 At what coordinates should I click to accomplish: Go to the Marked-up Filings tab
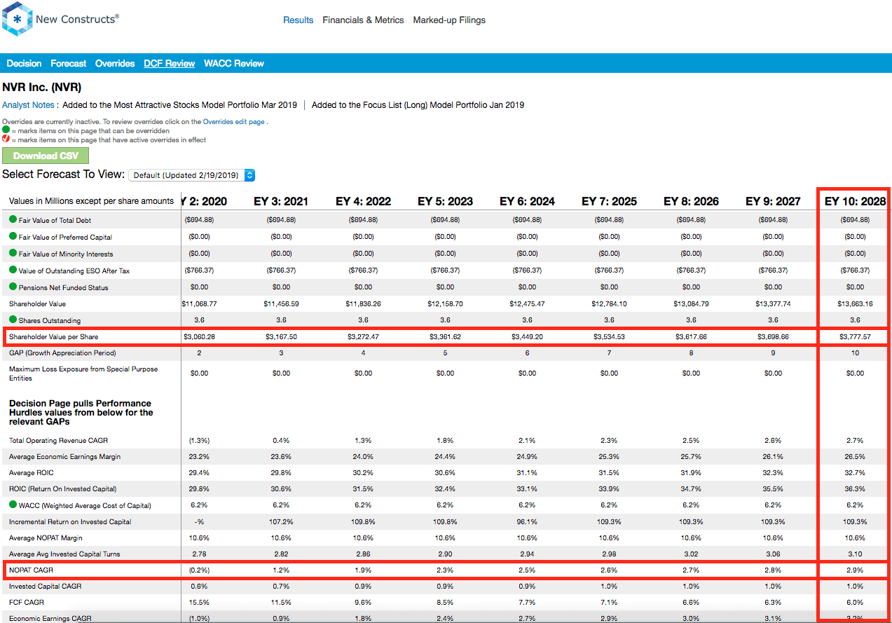(449, 20)
